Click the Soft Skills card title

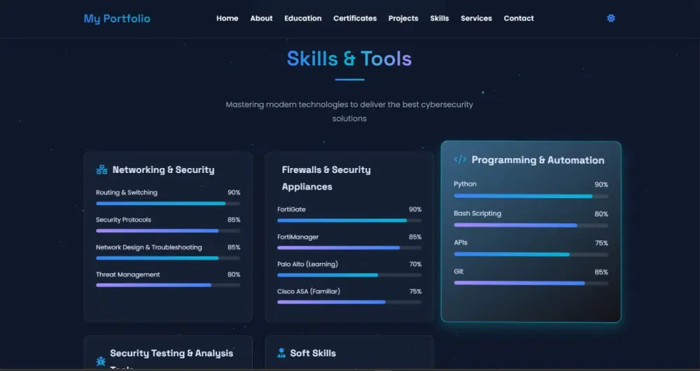[313, 353]
